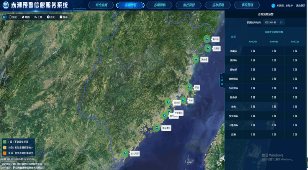This screenshot has height=170, width=308.
Task: Collapse the right panel with 收起 arrow
Action: pyautogui.click(x=222, y=78)
